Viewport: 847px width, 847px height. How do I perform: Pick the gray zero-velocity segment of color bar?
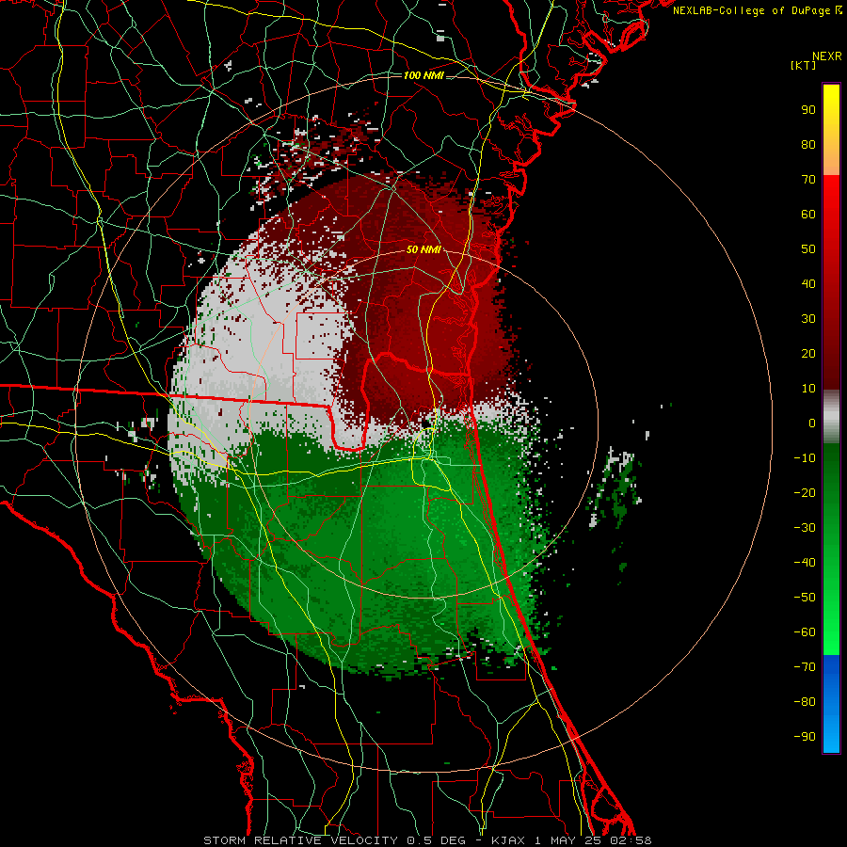click(831, 417)
